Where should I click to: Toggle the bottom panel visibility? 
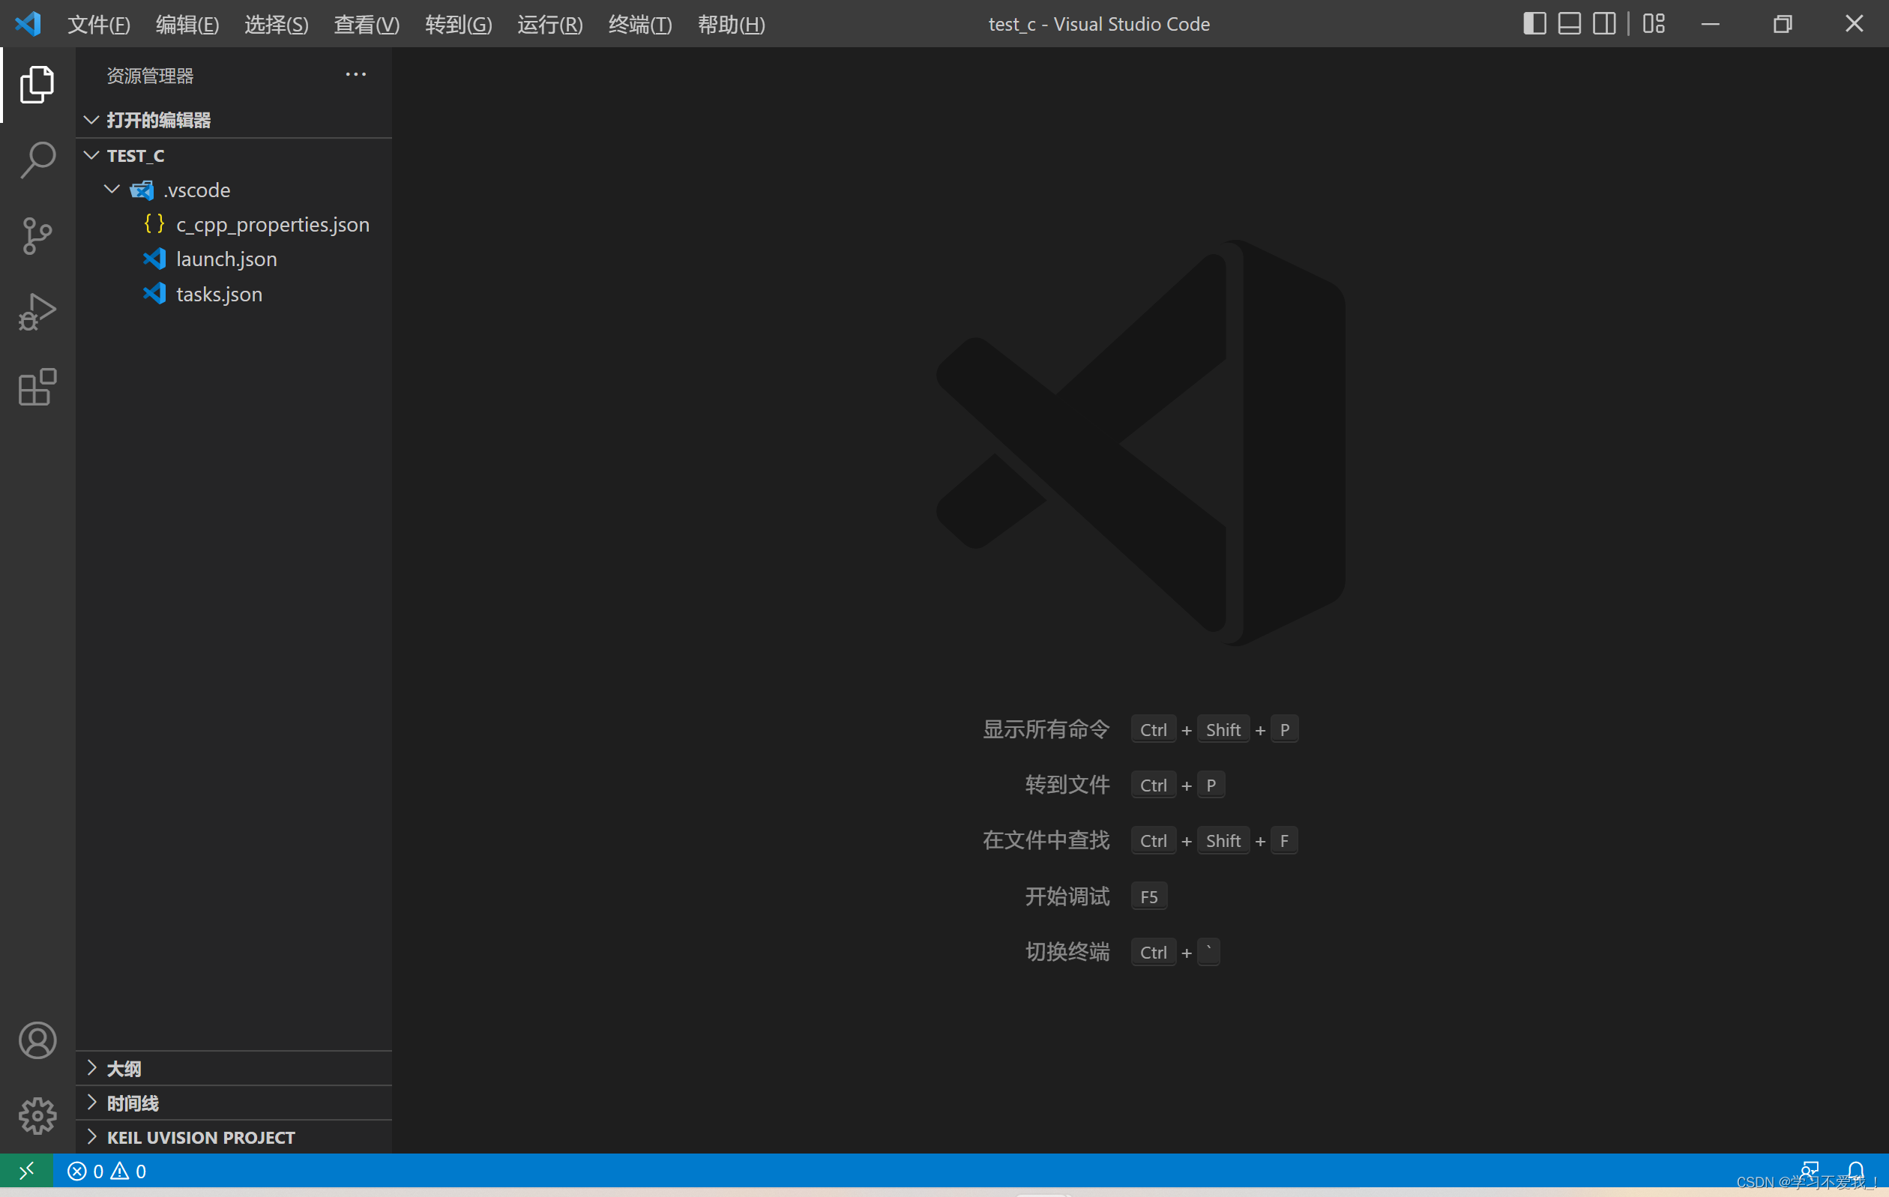click(1569, 23)
